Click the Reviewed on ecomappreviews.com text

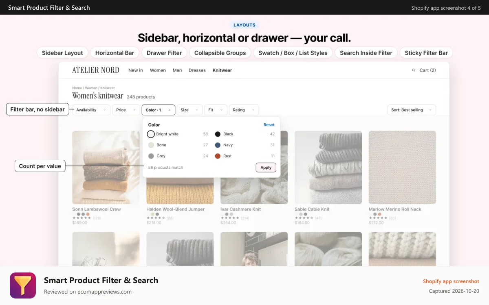[88, 292]
